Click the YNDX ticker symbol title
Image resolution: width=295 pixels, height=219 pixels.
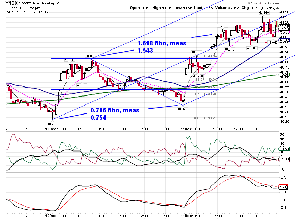(11, 3)
